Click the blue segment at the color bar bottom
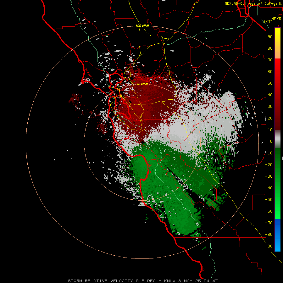 tap(278, 235)
